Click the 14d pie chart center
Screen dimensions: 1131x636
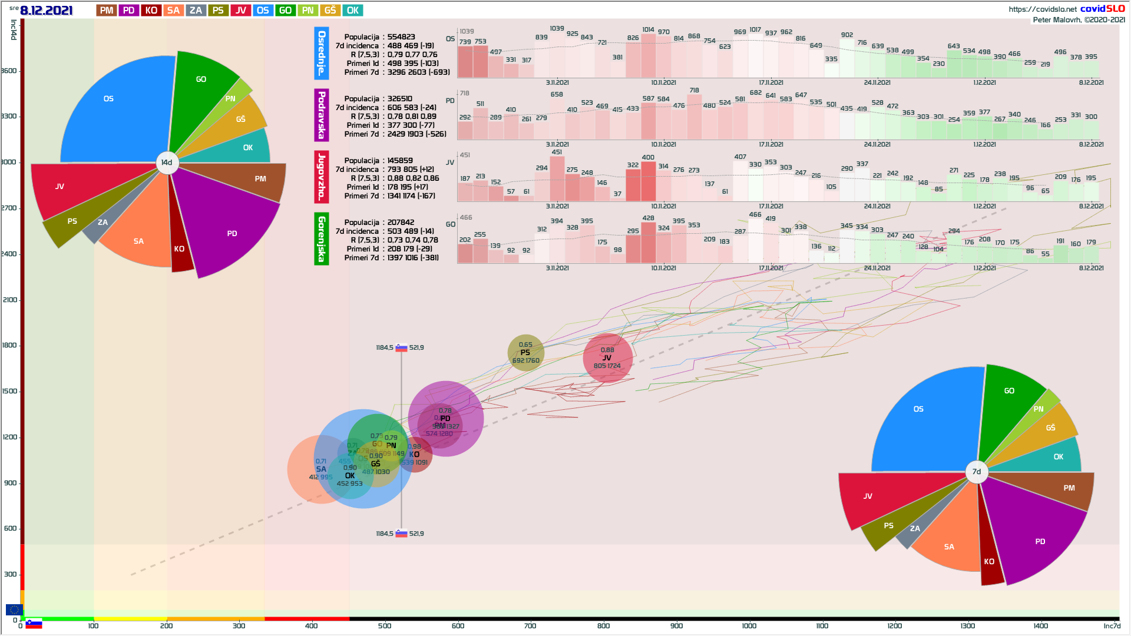point(167,163)
